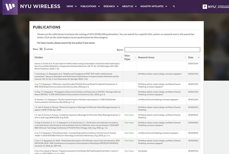This screenshot has height=154, width=229.
Task: Open the Industry Affiliates menu
Action: 153,6
